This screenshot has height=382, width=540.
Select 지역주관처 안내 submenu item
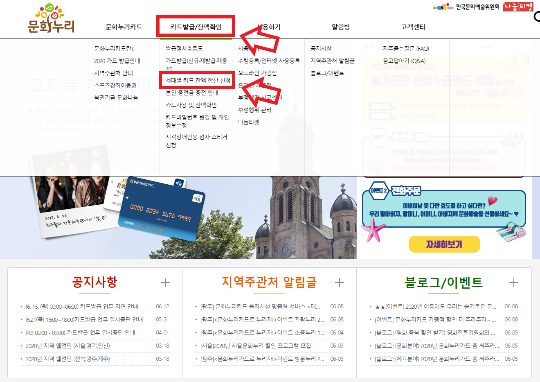113,73
